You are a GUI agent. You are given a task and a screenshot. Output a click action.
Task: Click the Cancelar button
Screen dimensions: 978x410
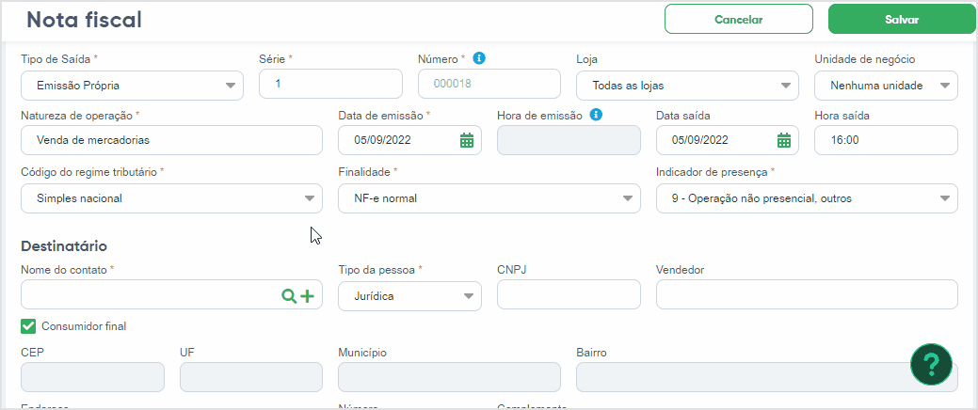[x=739, y=20]
